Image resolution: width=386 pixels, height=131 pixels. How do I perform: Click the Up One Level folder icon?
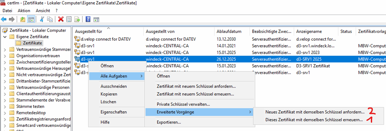tap(23, 19)
